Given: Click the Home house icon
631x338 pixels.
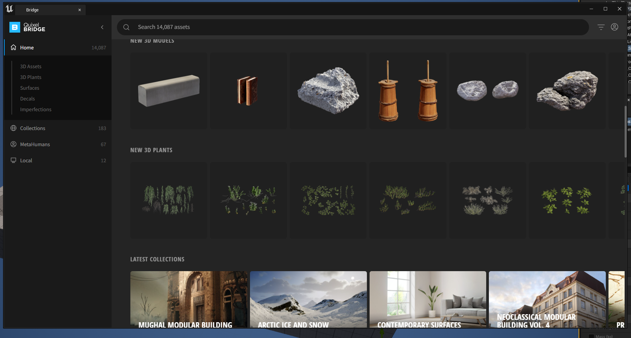Looking at the screenshot, I should pos(13,47).
